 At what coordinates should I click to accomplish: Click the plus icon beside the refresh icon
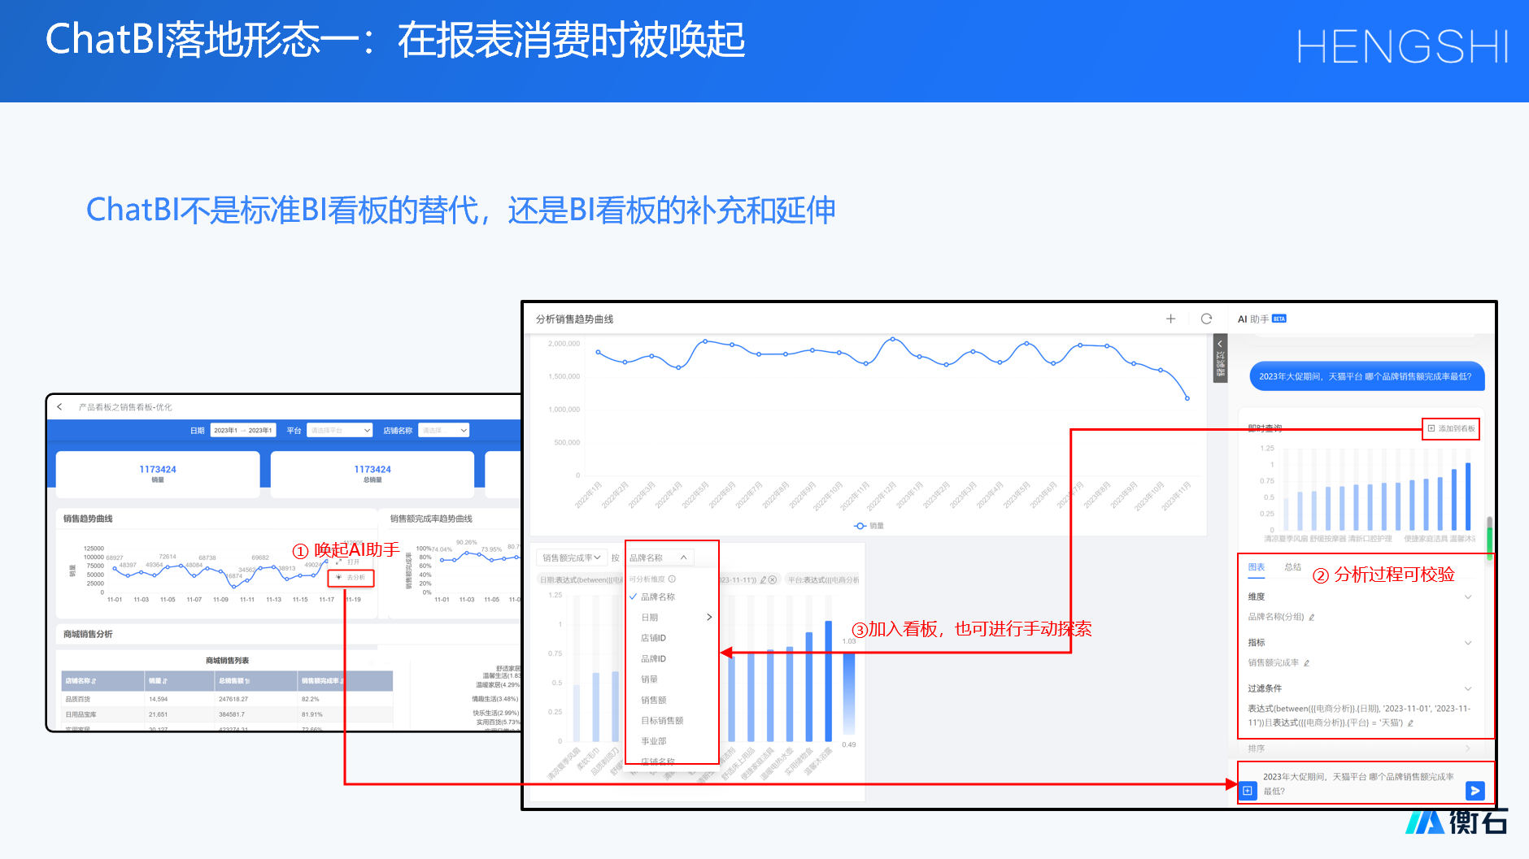(1170, 319)
